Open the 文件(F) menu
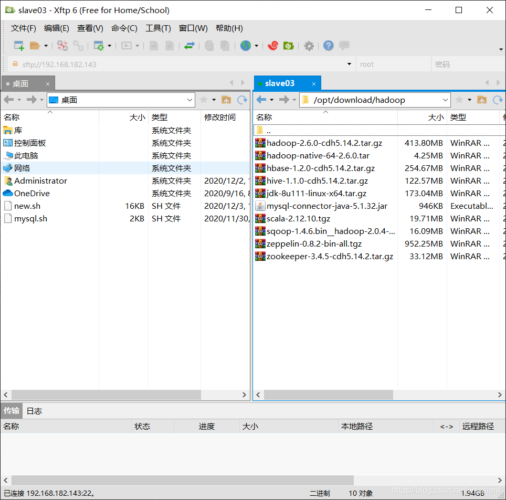This screenshot has height=500, width=506. (23, 28)
